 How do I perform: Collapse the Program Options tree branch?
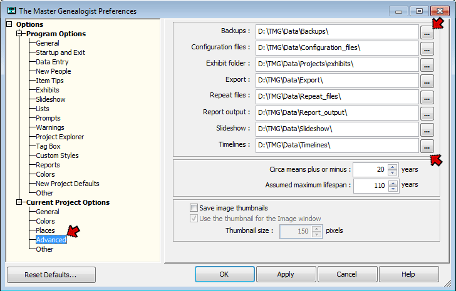tap(19, 34)
